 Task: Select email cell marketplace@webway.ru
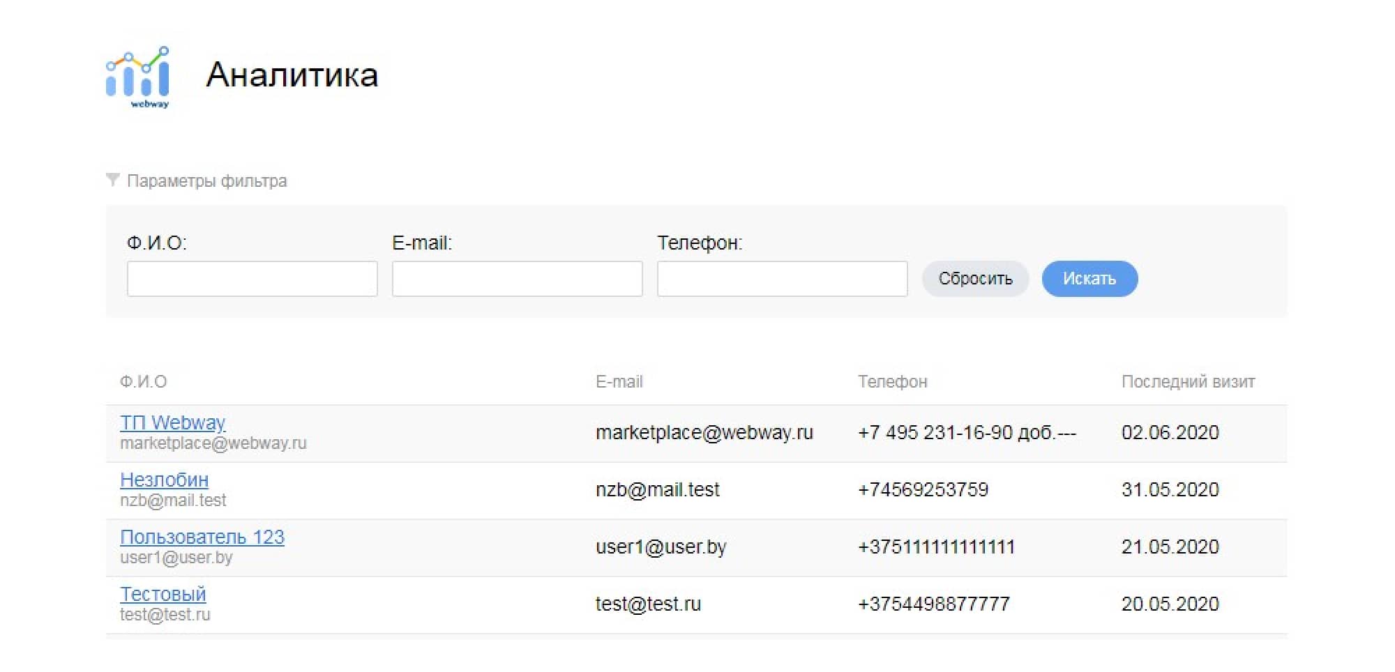point(704,433)
